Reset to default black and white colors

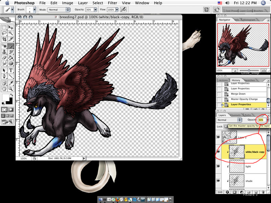tap(3, 104)
